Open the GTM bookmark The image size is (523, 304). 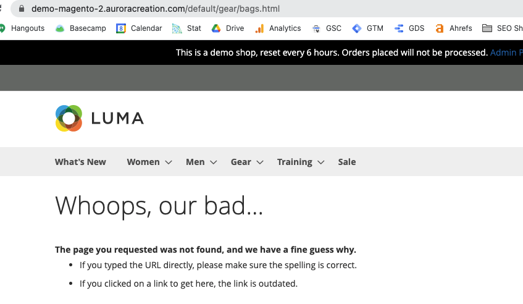coord(368,28)
